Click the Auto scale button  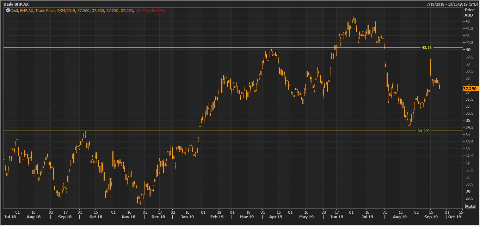[470, 206]
